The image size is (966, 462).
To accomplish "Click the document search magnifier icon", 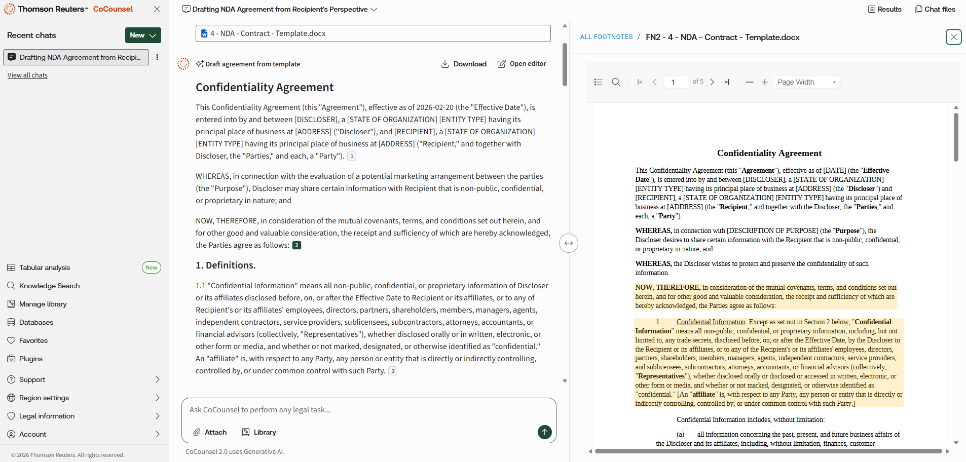I will point(616,82).
